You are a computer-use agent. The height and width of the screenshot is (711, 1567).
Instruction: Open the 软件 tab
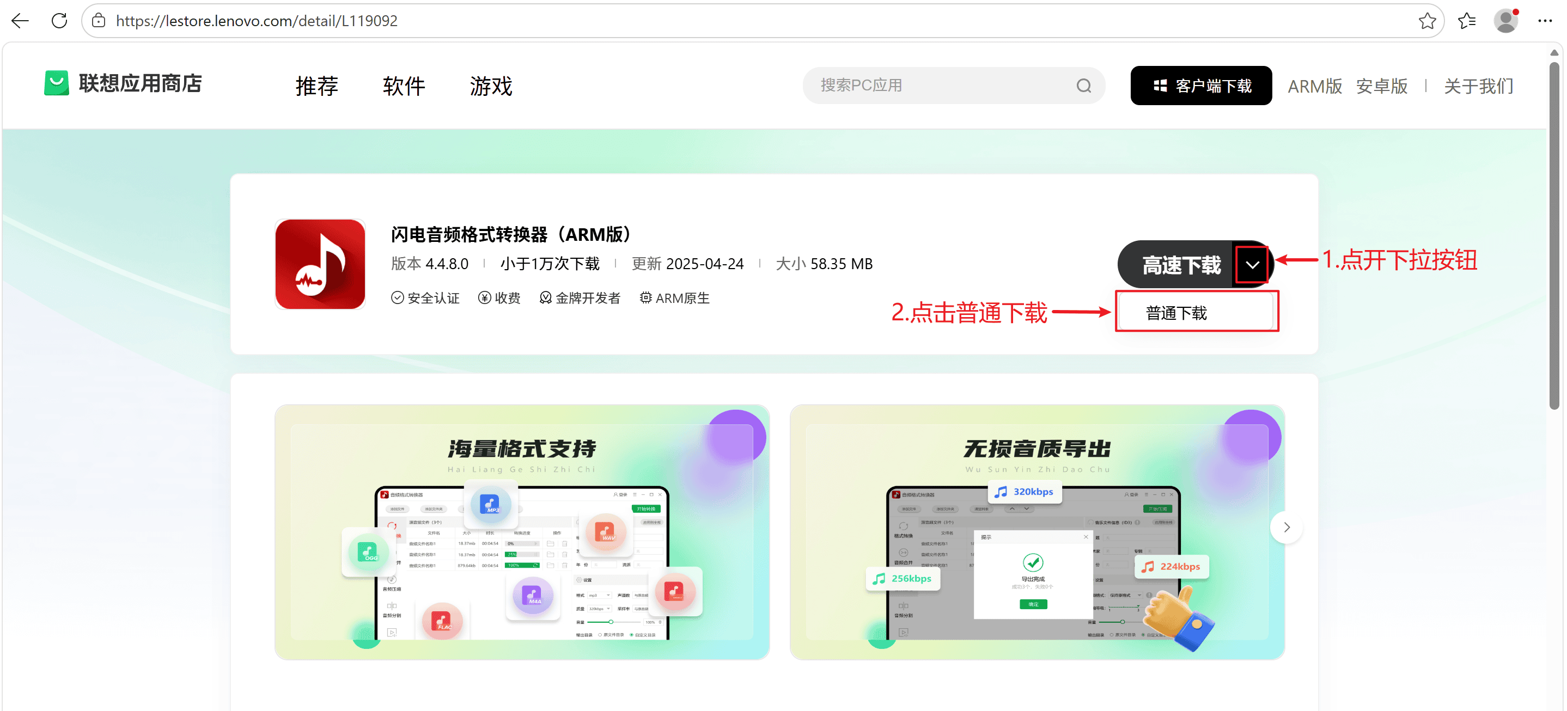pyautogui.click(x=404, y=86)
